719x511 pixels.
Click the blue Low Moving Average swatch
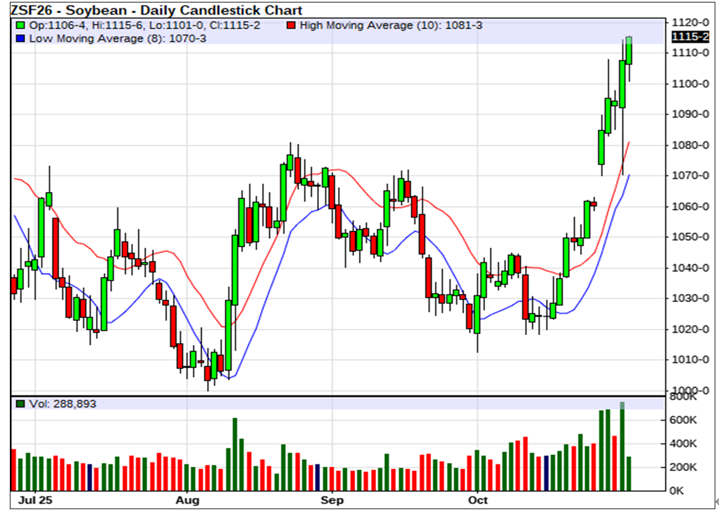20,38
